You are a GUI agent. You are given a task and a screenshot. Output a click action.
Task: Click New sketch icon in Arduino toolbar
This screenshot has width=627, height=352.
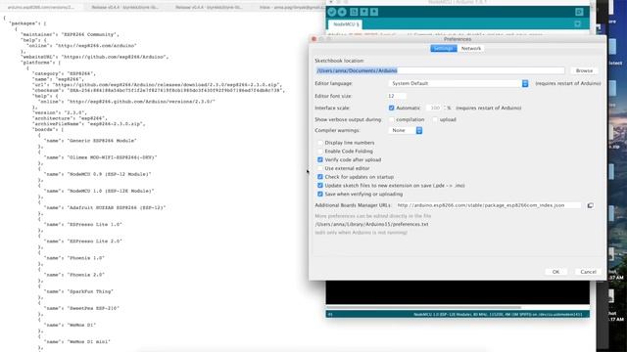354,12
